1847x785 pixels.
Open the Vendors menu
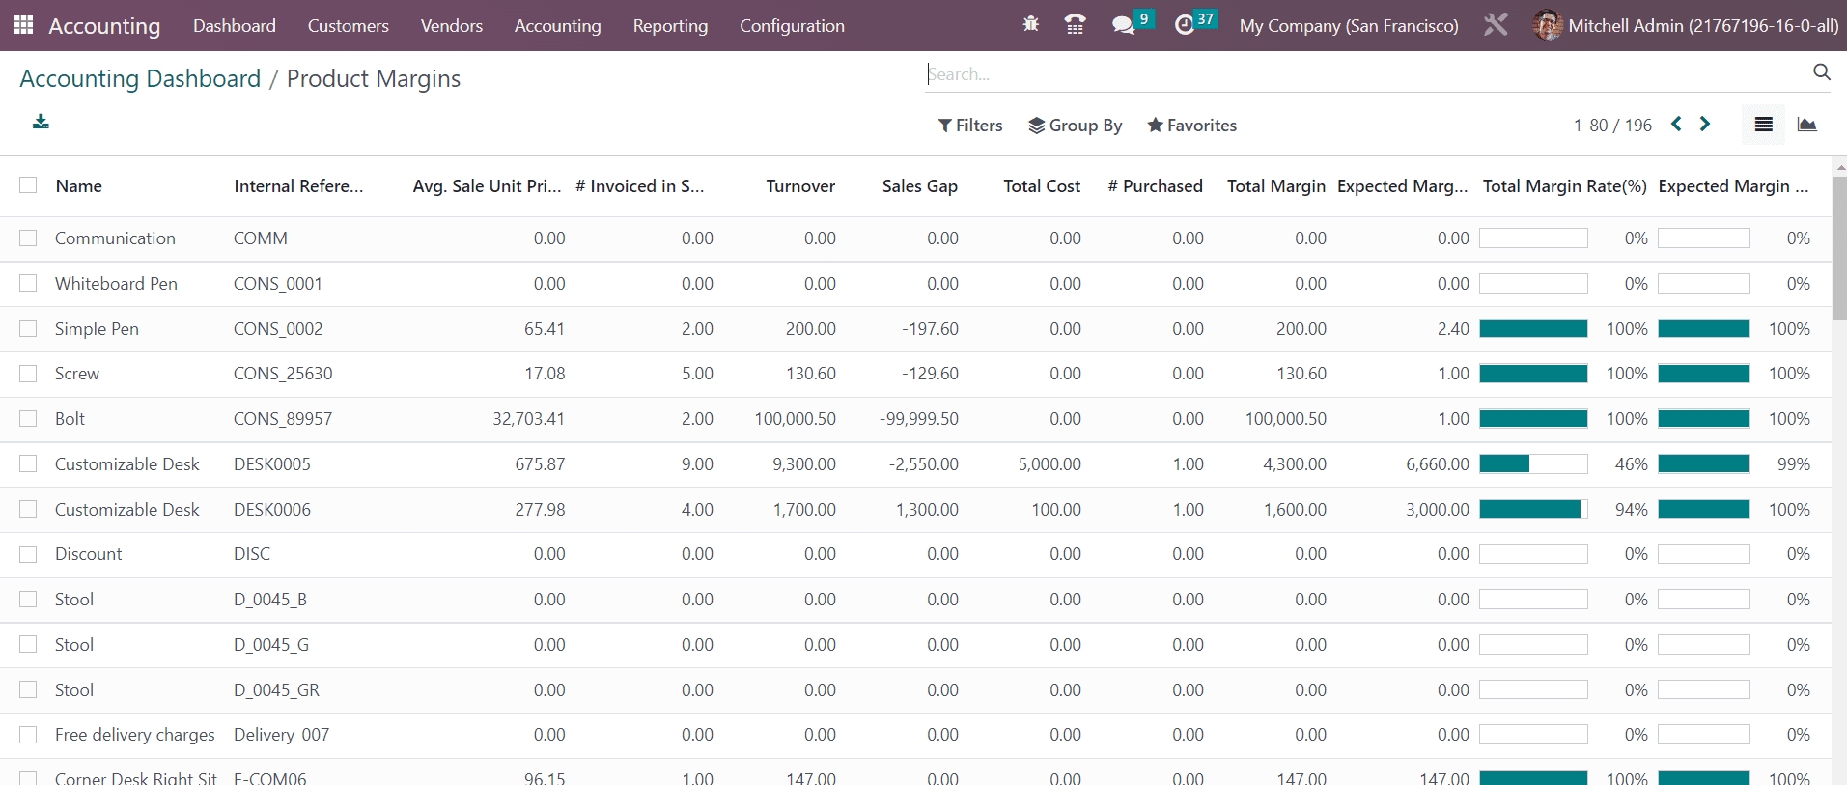tap(451, 26)
